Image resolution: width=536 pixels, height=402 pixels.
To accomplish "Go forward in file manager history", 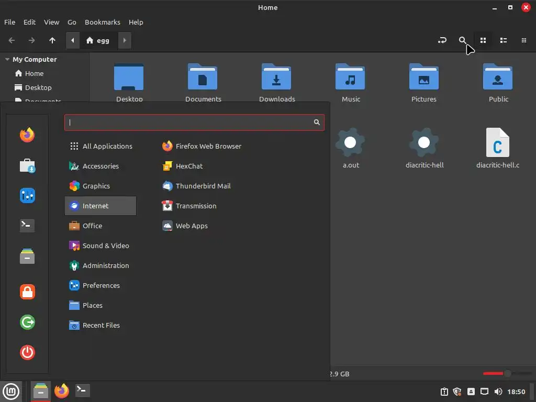I will point(32,40).
